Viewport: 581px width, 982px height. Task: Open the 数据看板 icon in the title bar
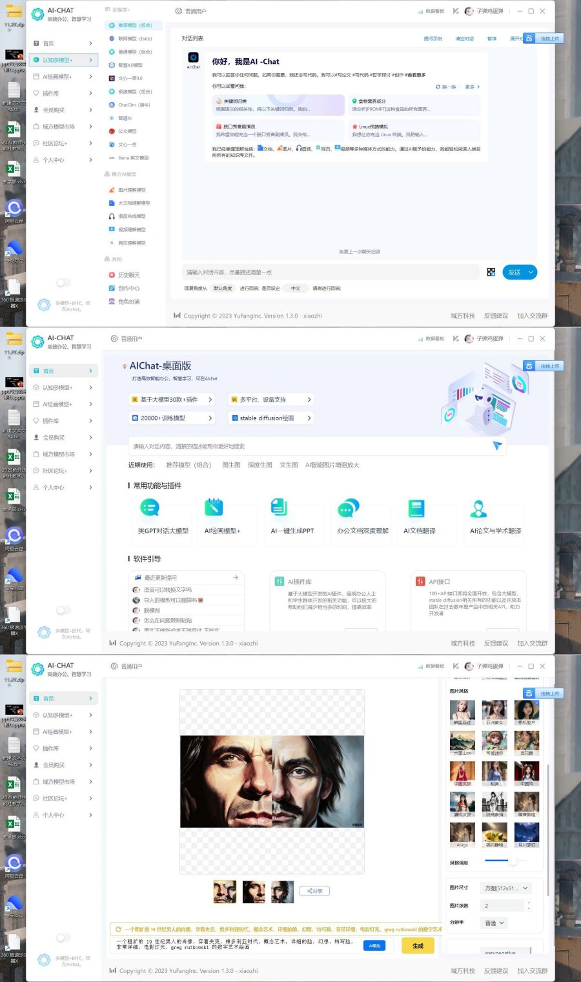[x=421, y=12]
